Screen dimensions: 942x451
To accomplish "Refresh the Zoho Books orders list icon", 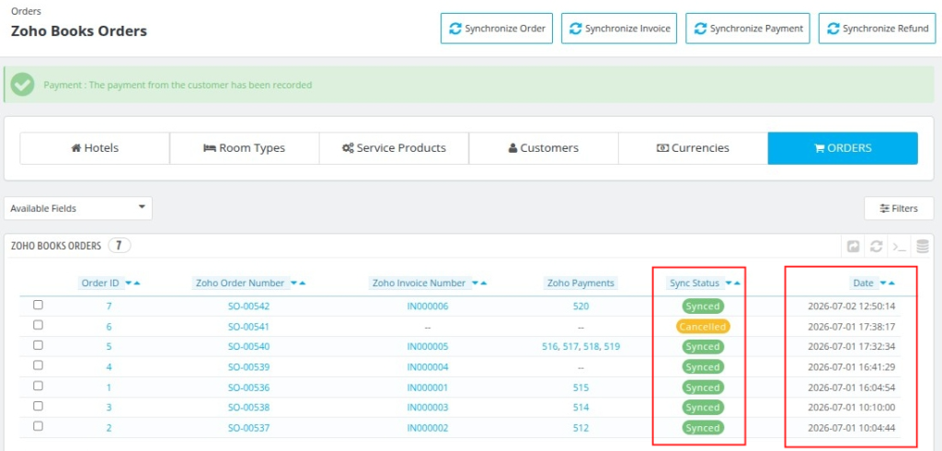I will click(x=877, y=246).
